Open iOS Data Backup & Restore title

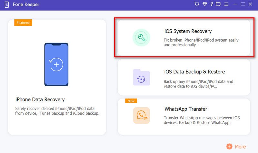[194, 72]
